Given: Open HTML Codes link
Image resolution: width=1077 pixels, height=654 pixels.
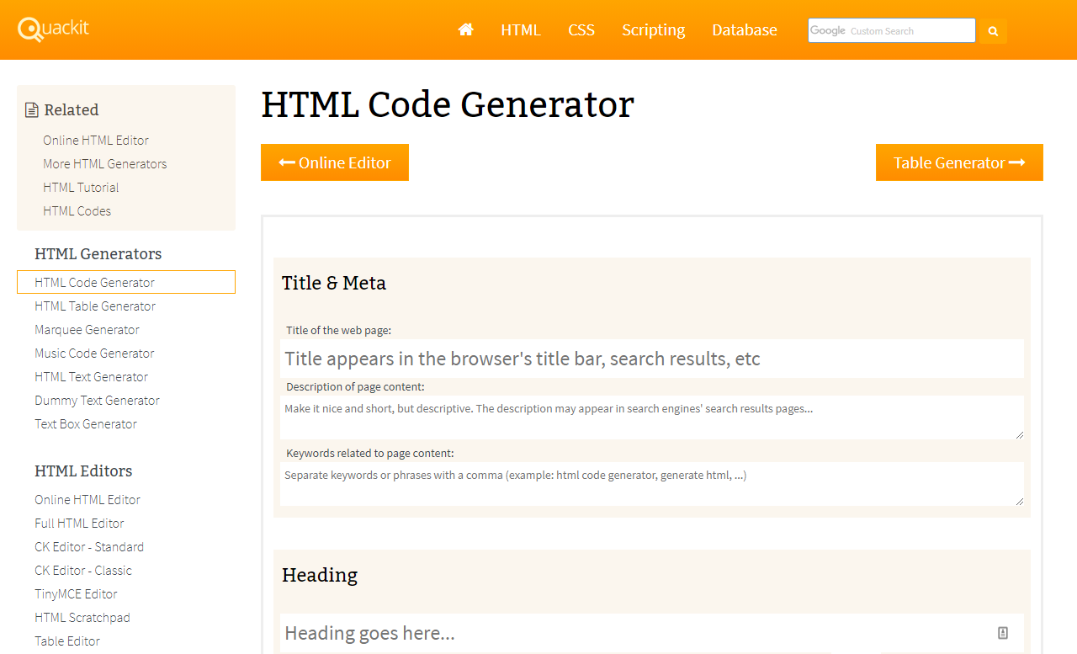Looking at the screenshot, I should [77, 210].
